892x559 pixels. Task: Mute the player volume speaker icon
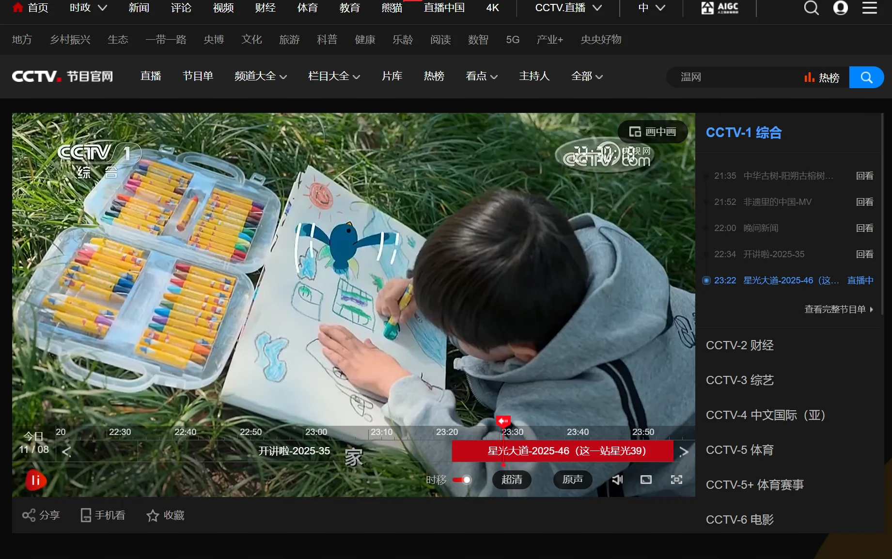(x=617, y=480)
